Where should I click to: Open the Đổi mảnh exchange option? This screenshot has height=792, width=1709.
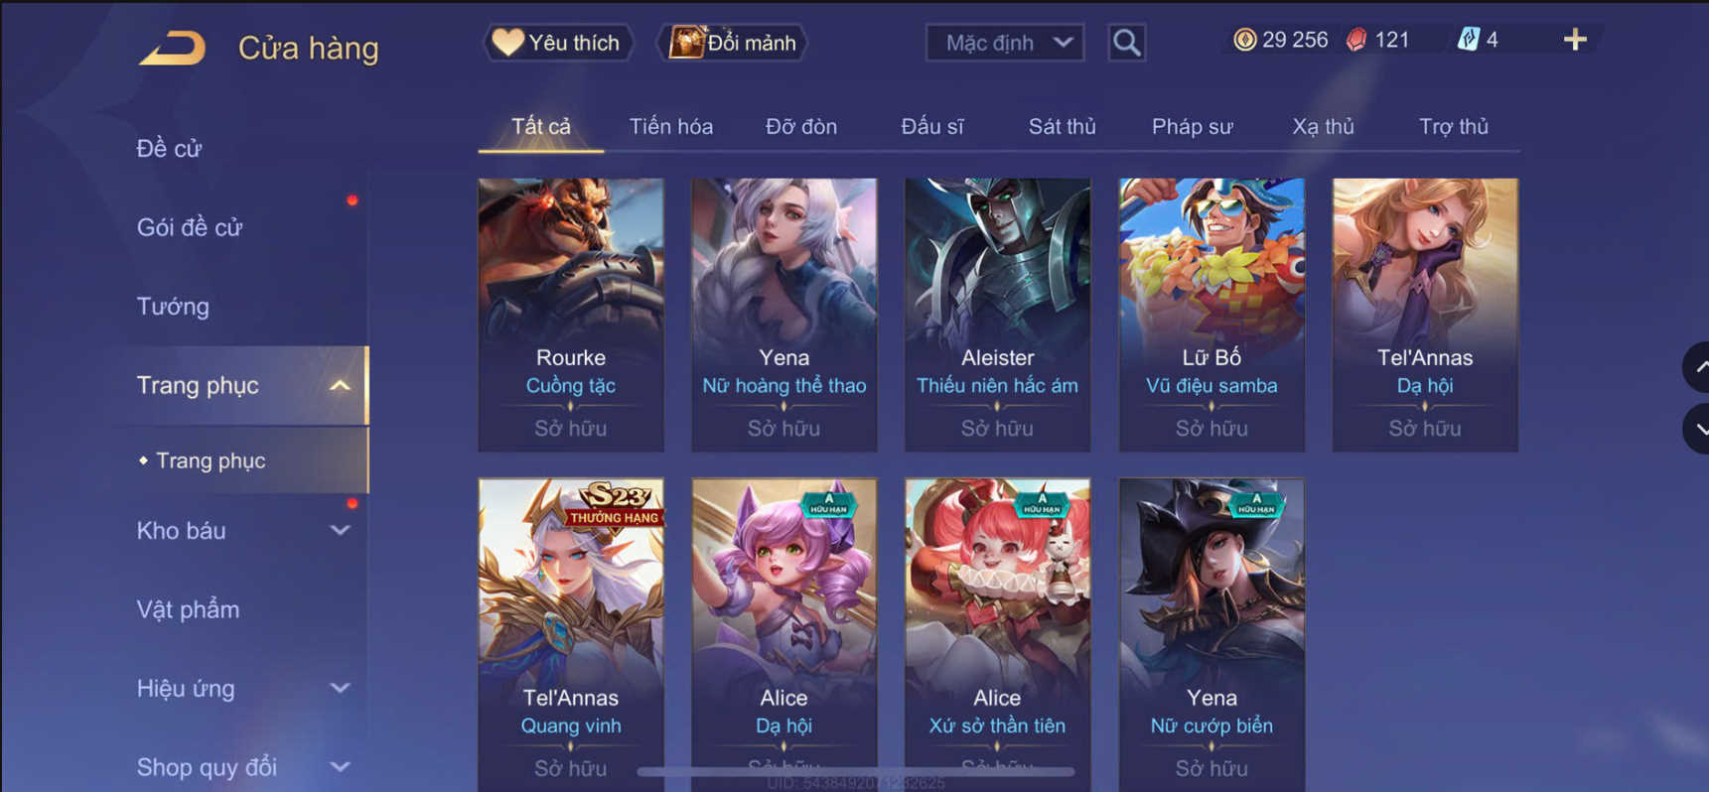[733, 43]
